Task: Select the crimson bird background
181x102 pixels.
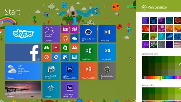Action: point(154,28)
